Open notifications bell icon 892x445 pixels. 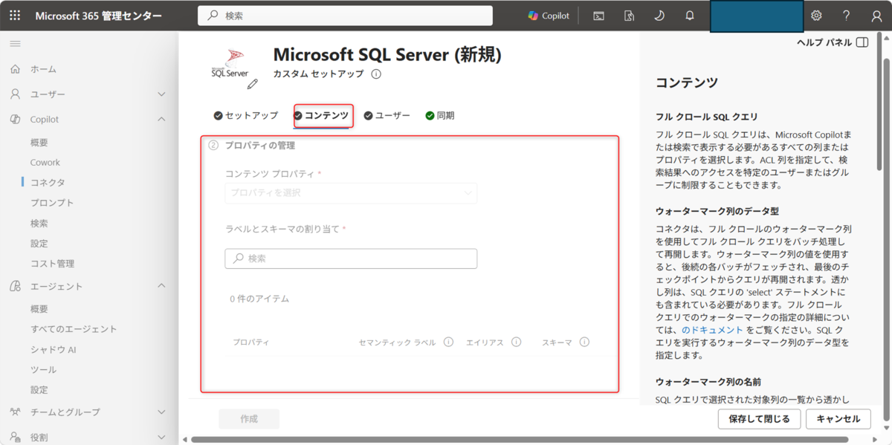click(690, 16)
